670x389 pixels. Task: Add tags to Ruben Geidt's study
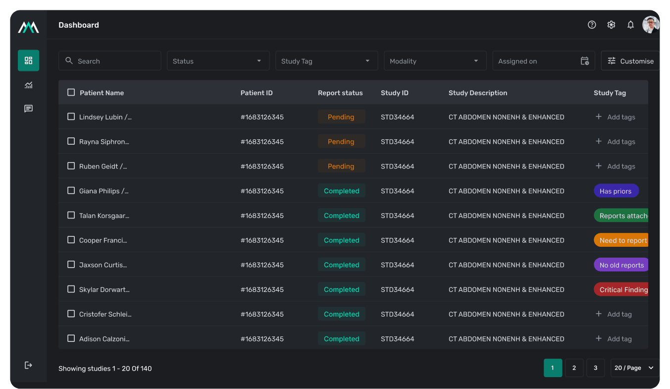coord(615,166)
